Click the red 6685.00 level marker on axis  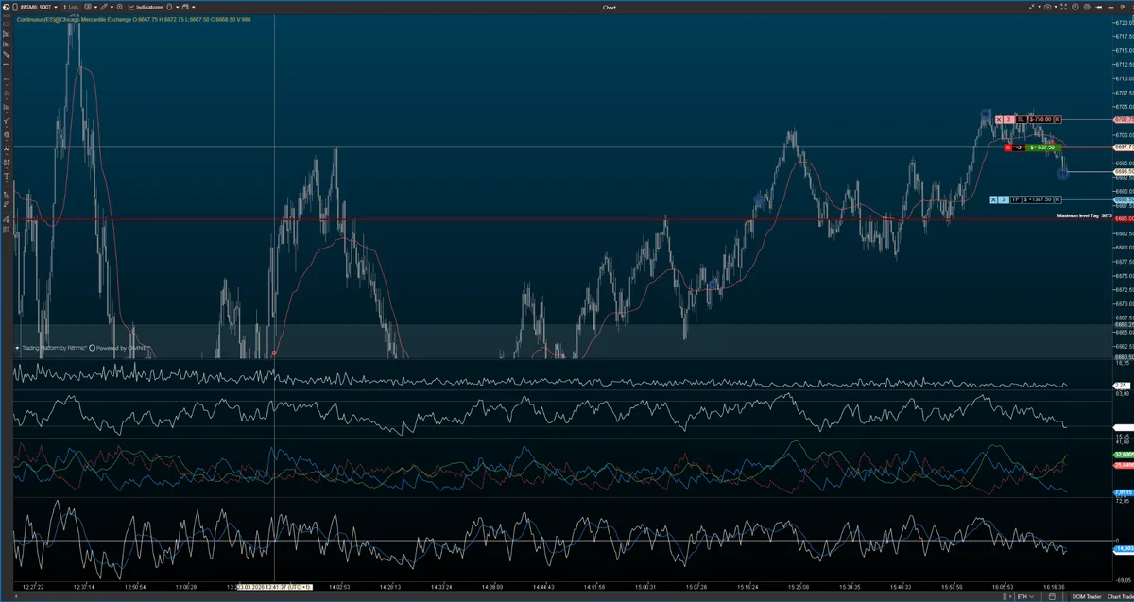coord(1124,219)
